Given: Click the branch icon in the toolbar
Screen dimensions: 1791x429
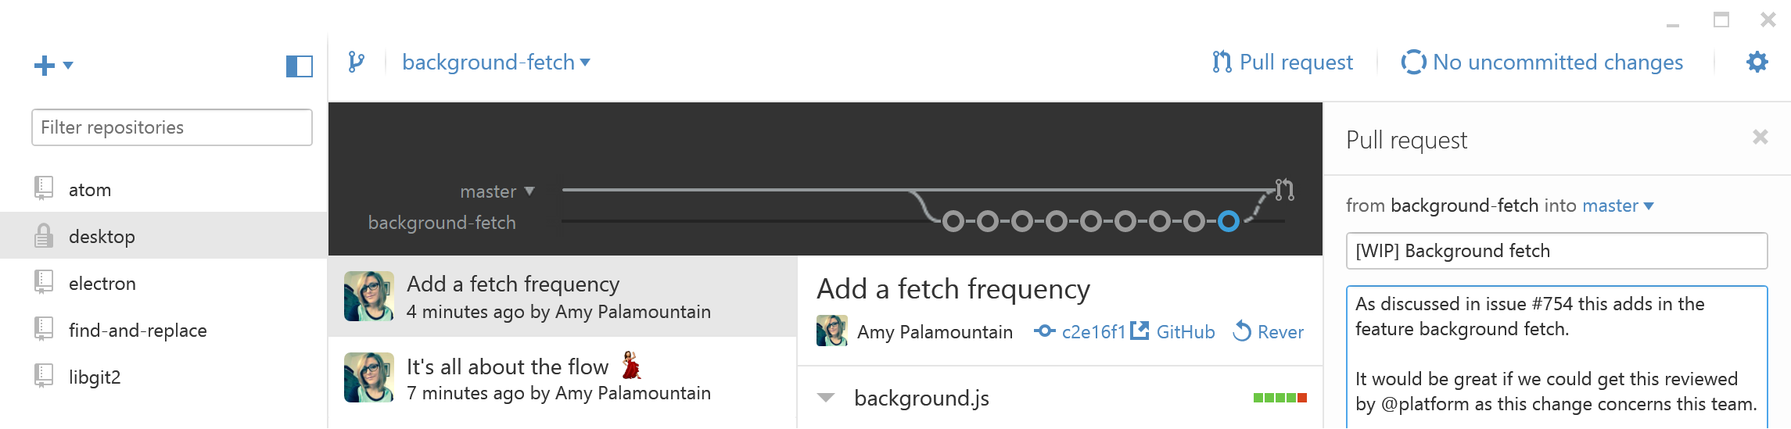Looking at the screenshot, I should (357, 62).
